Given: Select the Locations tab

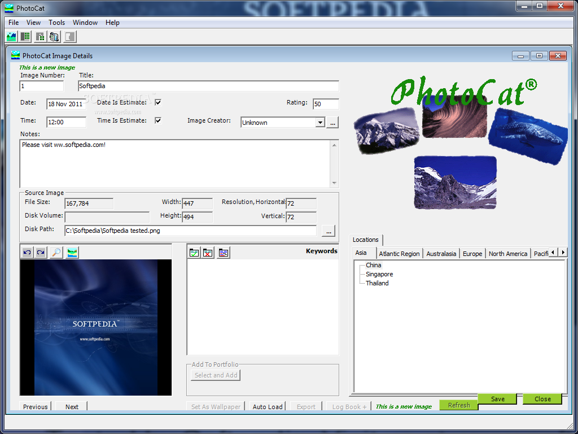Looking at the screenshot, I should [x=366, y=240].
